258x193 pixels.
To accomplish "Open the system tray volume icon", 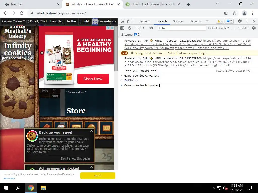I will pyautogui.click(x=225, y=188).
